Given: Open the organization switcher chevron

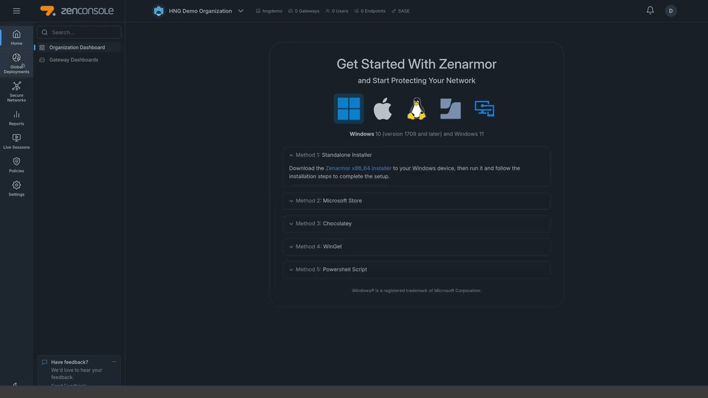Looking at the screenshot, I should 241,11.
